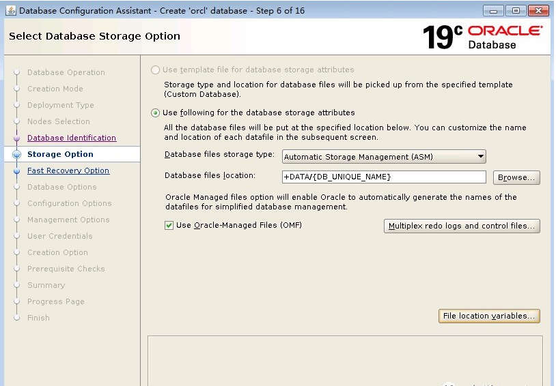The image size is (556, 386).
Task: Click the User Credentials step label
Action: click(60, 236)
